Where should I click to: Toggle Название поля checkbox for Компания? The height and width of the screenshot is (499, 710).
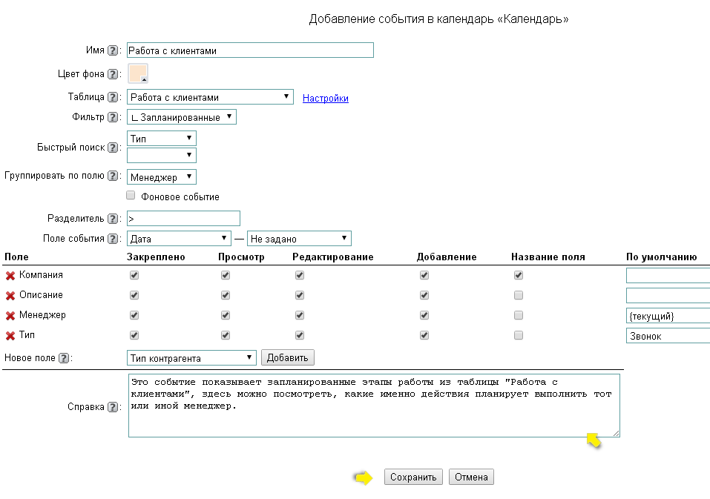[519, 275]
